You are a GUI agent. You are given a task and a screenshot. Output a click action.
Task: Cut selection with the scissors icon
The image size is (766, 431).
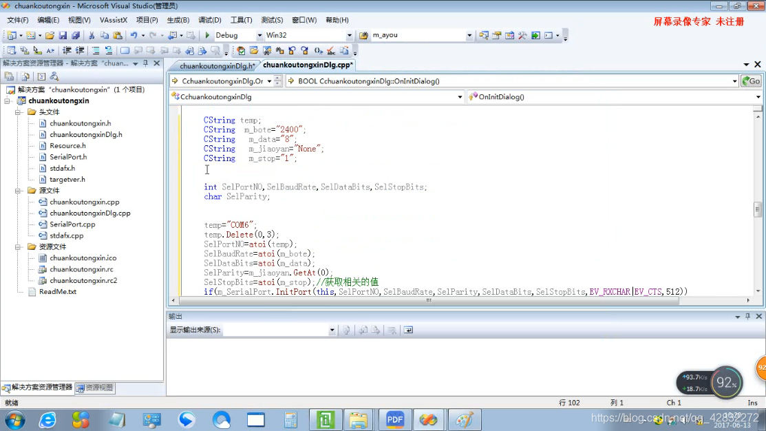coord(92,35)
